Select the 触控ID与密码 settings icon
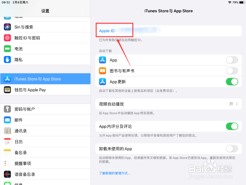Image resolution: width=246 pixels, height=185 pixels. [7, 38]
